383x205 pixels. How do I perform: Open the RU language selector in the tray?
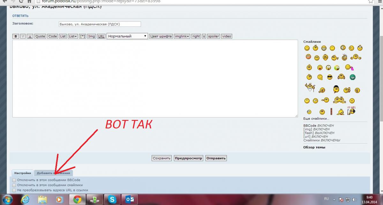click(x=326, y=199)
